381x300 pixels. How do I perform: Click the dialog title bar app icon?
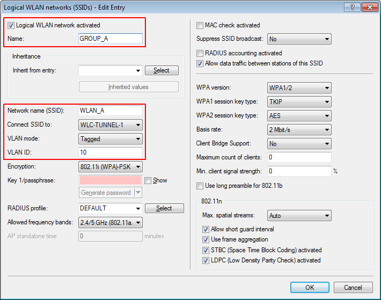pos(6,6)
